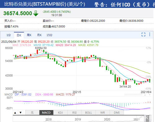Enable the MACD indicator

point(46,113)
